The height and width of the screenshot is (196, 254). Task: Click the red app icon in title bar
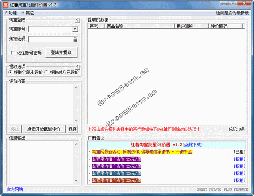(x=5, y=5)
